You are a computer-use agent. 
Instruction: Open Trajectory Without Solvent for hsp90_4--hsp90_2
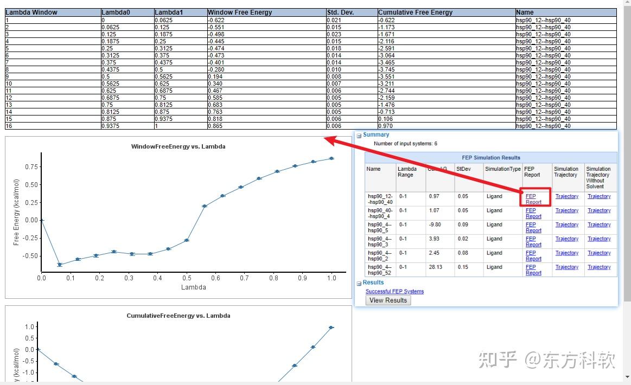(599, 253)
